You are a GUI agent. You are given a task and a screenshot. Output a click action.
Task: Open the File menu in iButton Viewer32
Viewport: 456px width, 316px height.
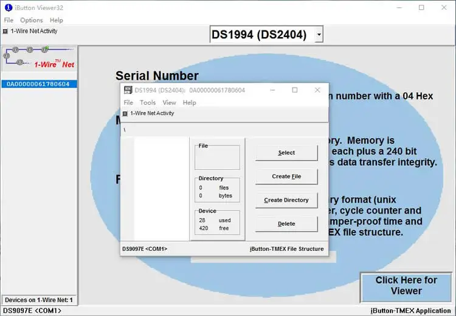click(x=9, y=20)
